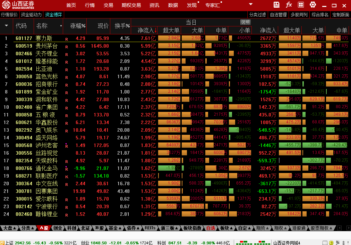Click the 分类过滤 button

[257, 15]
